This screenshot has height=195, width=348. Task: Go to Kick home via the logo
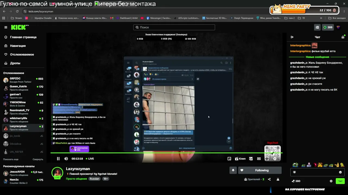(x=20, y=27)
